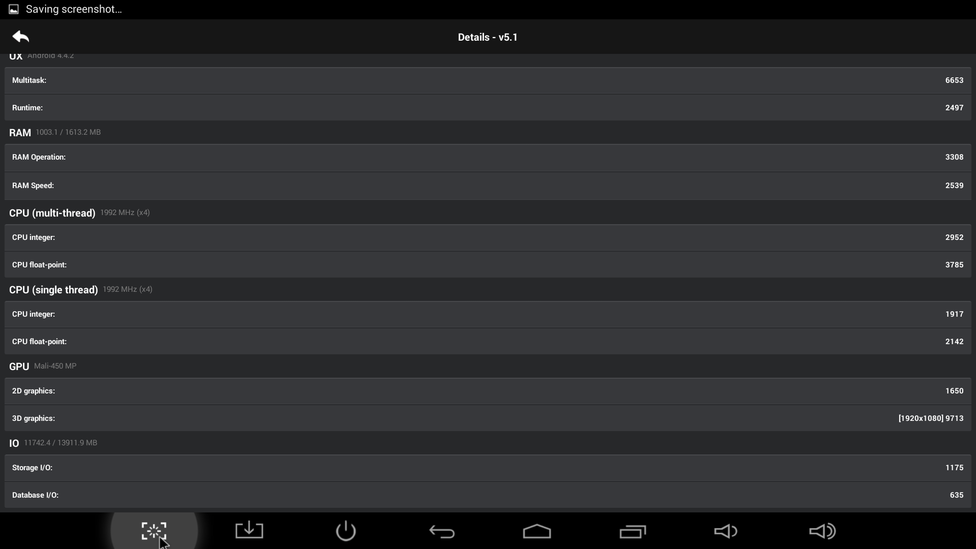Tap the Android back navigation icon
Image resolution: width=976 pixels, height=549 pixels.
pyautogui.click(x=442, y=532)
